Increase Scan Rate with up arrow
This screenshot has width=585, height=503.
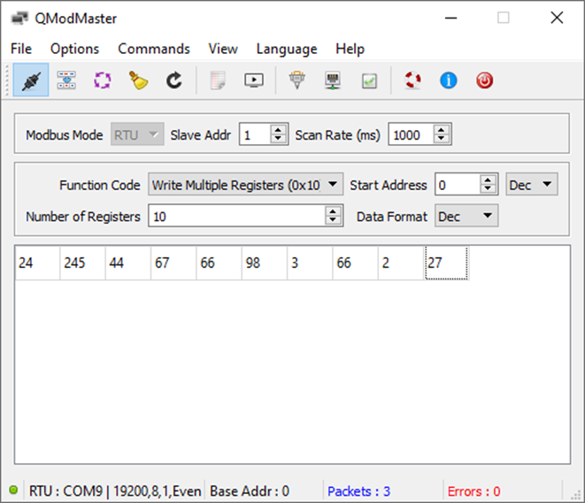[442, 130]
